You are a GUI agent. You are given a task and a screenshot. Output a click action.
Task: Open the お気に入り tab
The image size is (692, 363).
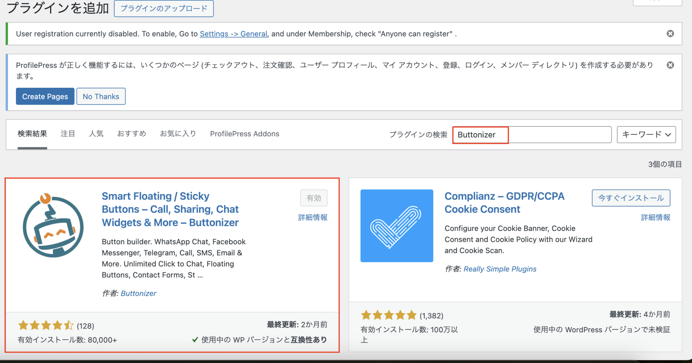[178, 134]
